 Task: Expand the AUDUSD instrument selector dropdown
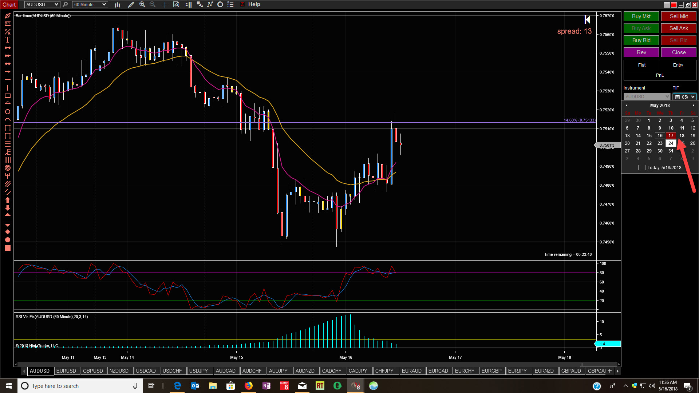[56, 5]
